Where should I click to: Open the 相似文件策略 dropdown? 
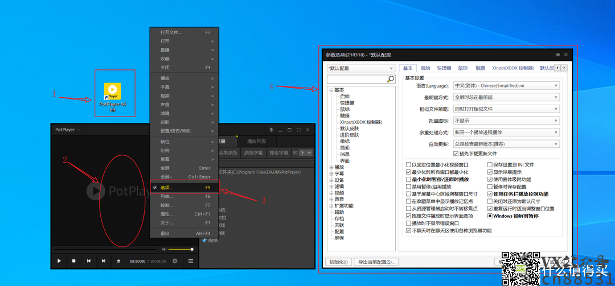pyautogui.click(x=506, y=109)
